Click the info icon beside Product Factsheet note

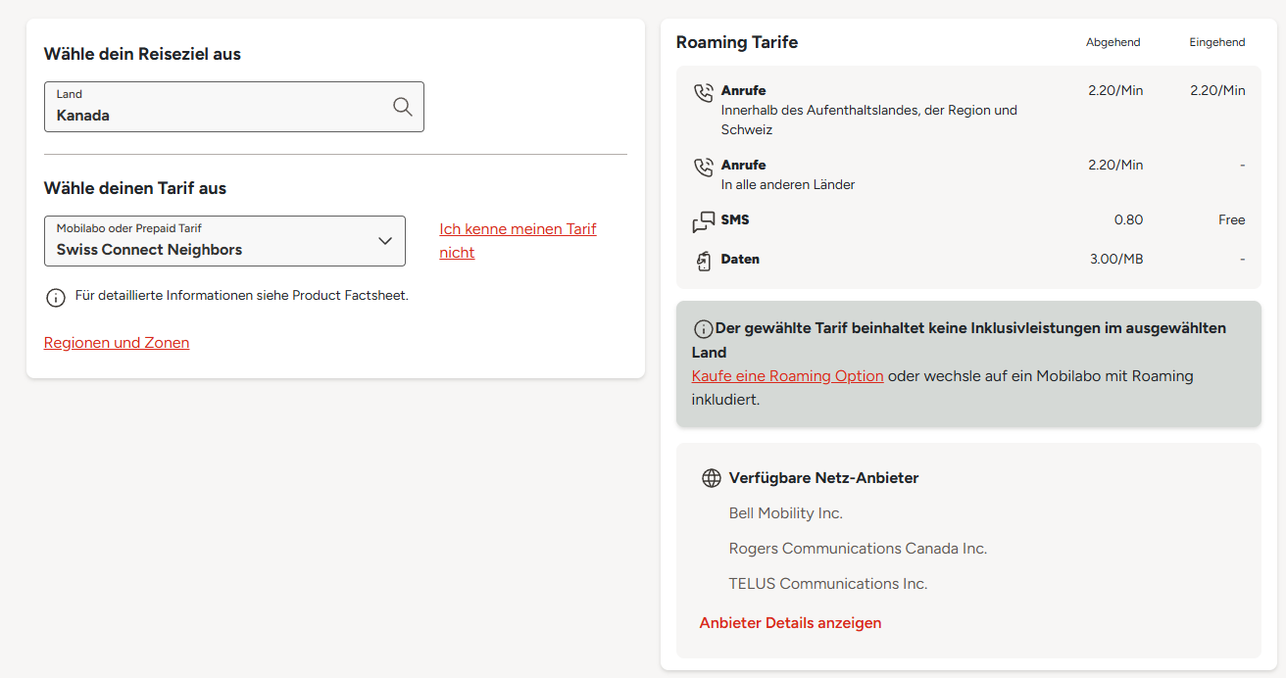point(56,297)
